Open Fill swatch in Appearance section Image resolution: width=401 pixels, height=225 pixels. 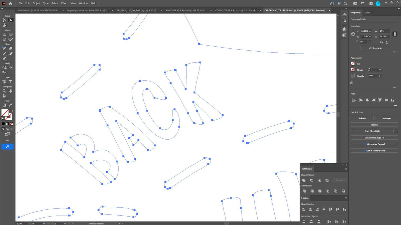(353, 64)
